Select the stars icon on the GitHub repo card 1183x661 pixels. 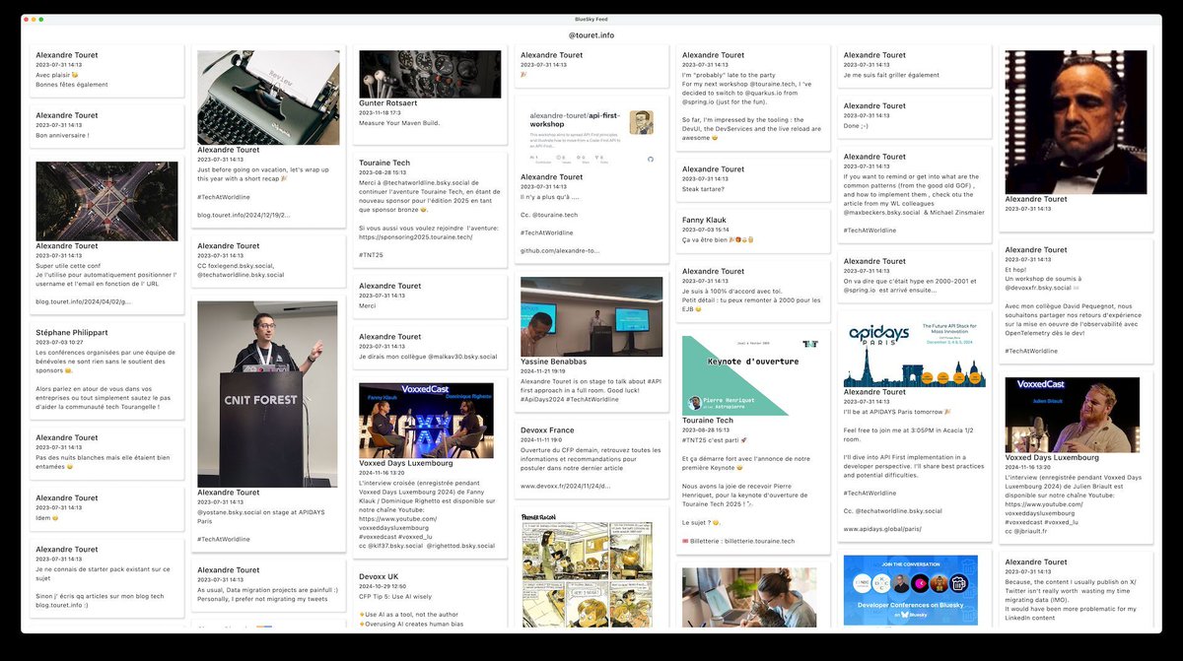point(579,159)
